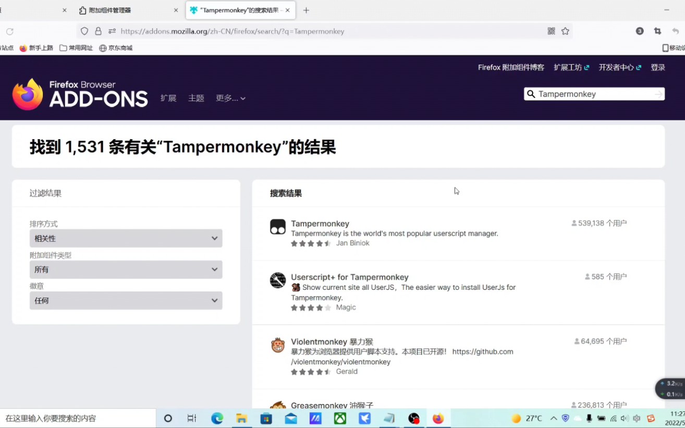The image size is (685, 428).
Task: Open volume control in system tray
Action: [x=625, y=418]
